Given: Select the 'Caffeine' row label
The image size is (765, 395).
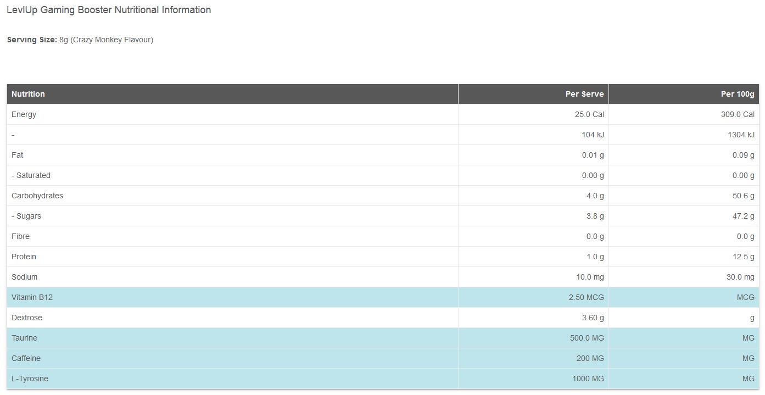Looking at the screenshot, I should tap(26, 358).
